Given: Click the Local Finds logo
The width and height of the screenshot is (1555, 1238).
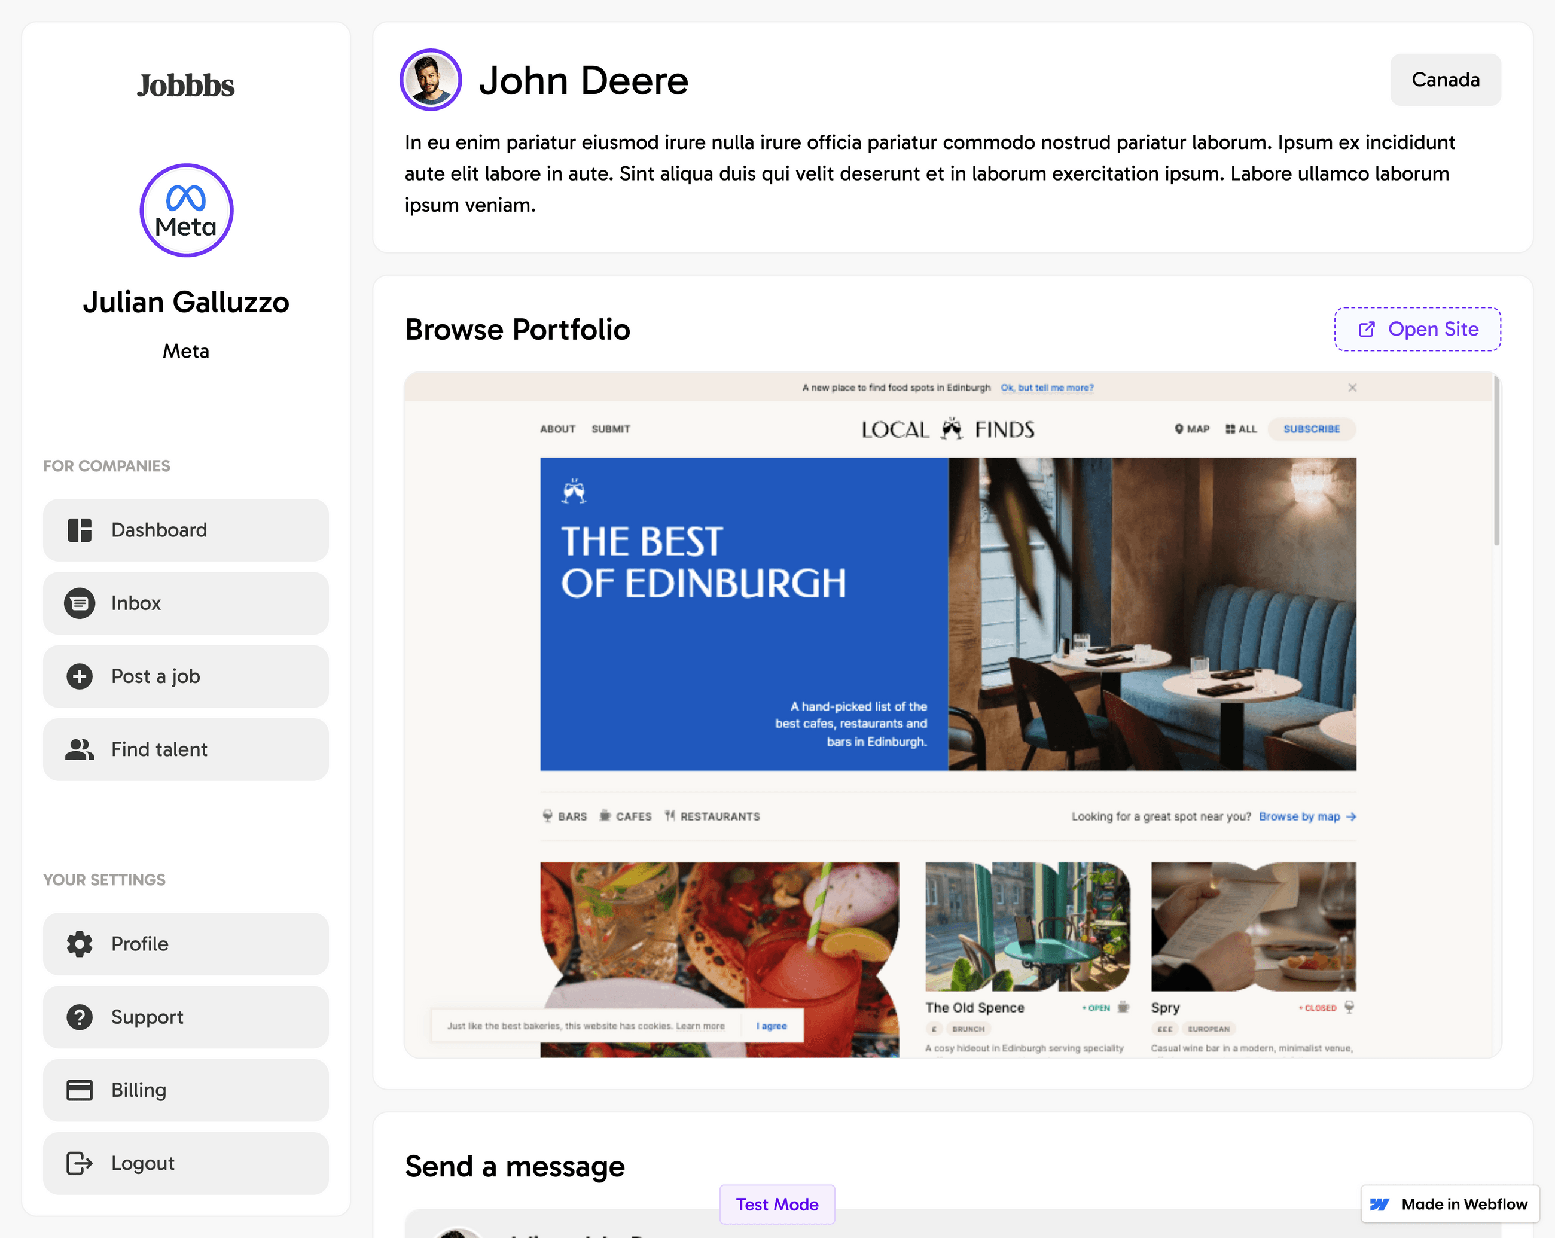Looking at the screenshot, I should click(x=948, y=429).
